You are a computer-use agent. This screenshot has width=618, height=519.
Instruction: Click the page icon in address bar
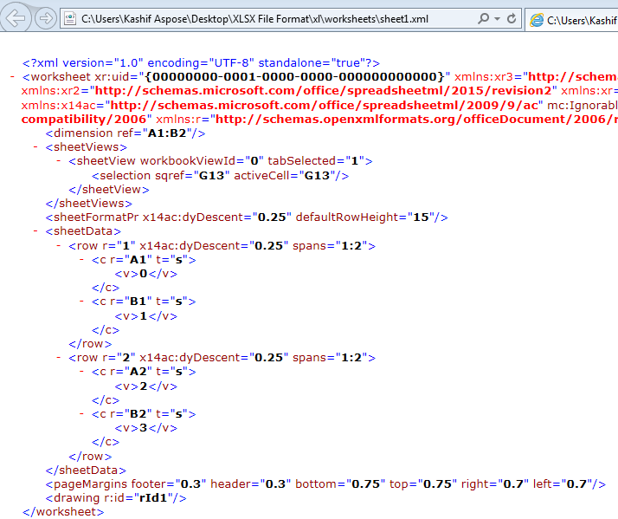pos(69,18)
